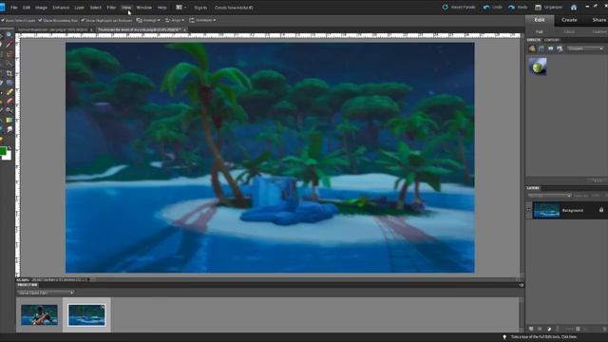This screenshot has height=342, width=608.
Task: Open the View menu
Action: click(126, 8)
